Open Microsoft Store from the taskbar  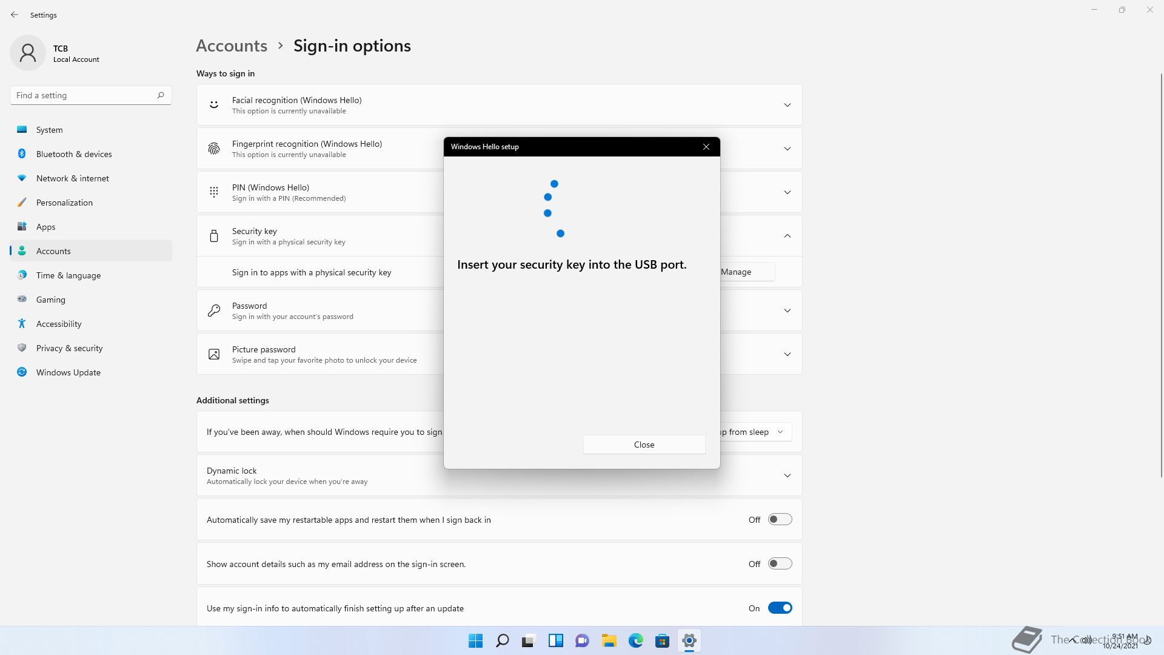663,640
